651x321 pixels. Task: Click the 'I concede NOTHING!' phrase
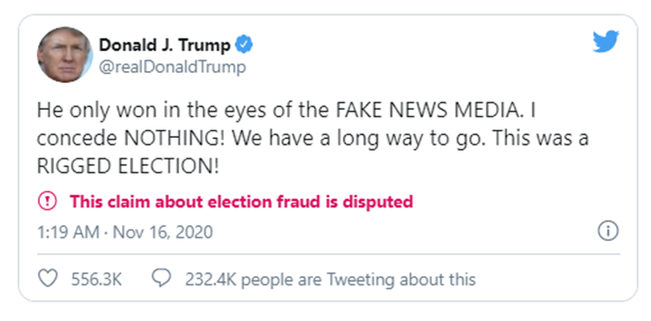click(132, 139)
